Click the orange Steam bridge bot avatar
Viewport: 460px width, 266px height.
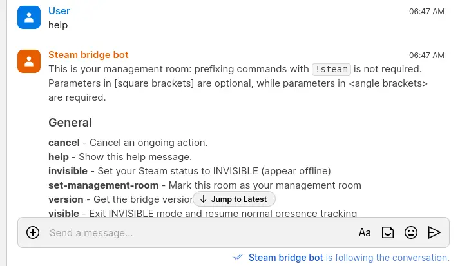29,61
